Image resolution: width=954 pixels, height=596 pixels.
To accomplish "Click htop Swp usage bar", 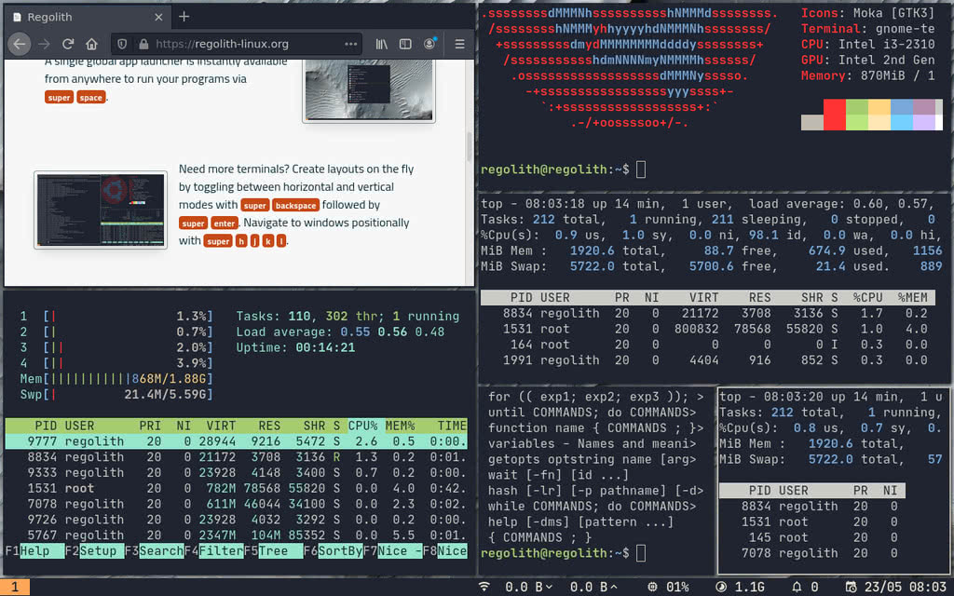I will click(116, 395).
